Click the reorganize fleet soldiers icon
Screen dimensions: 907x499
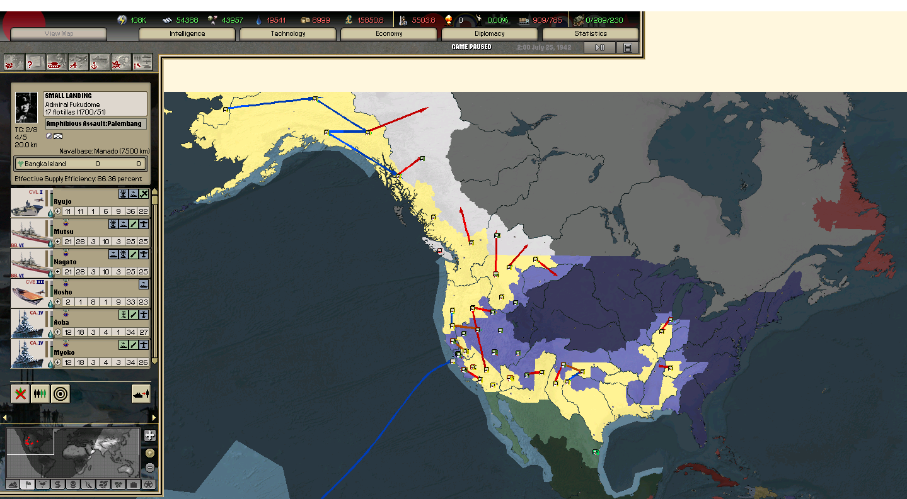pyautogui.click(x=40, y=394)
